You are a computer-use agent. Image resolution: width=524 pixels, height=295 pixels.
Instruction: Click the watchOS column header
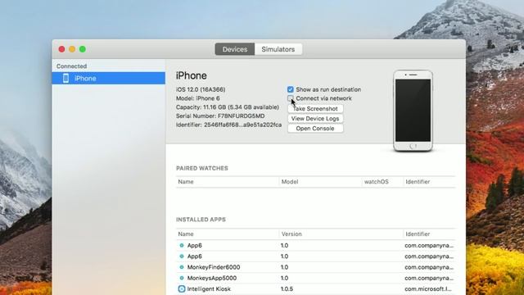tap(382, 182)
